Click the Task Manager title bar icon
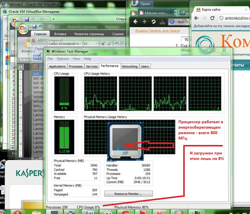The height and width of the screenshot is (214, 250). point(48,51)
